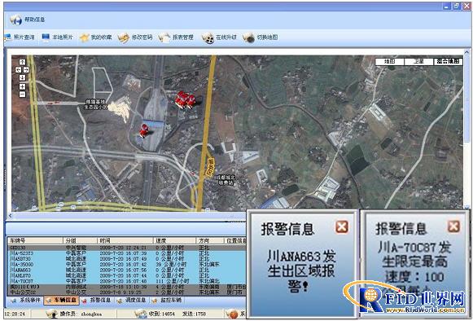The width and height of the screenshot is (473, 321).
Task: Zoom out with the map minus button
Action: [x=22, y=95]
